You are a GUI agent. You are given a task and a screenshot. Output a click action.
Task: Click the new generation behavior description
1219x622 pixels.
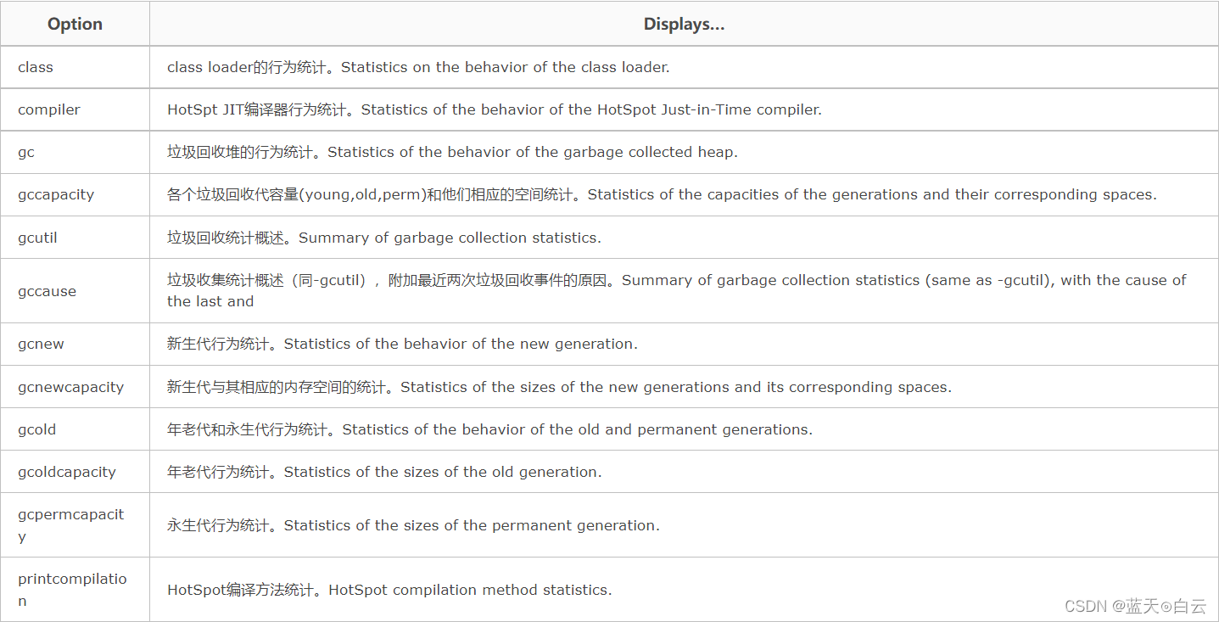(x=402, y=344)
